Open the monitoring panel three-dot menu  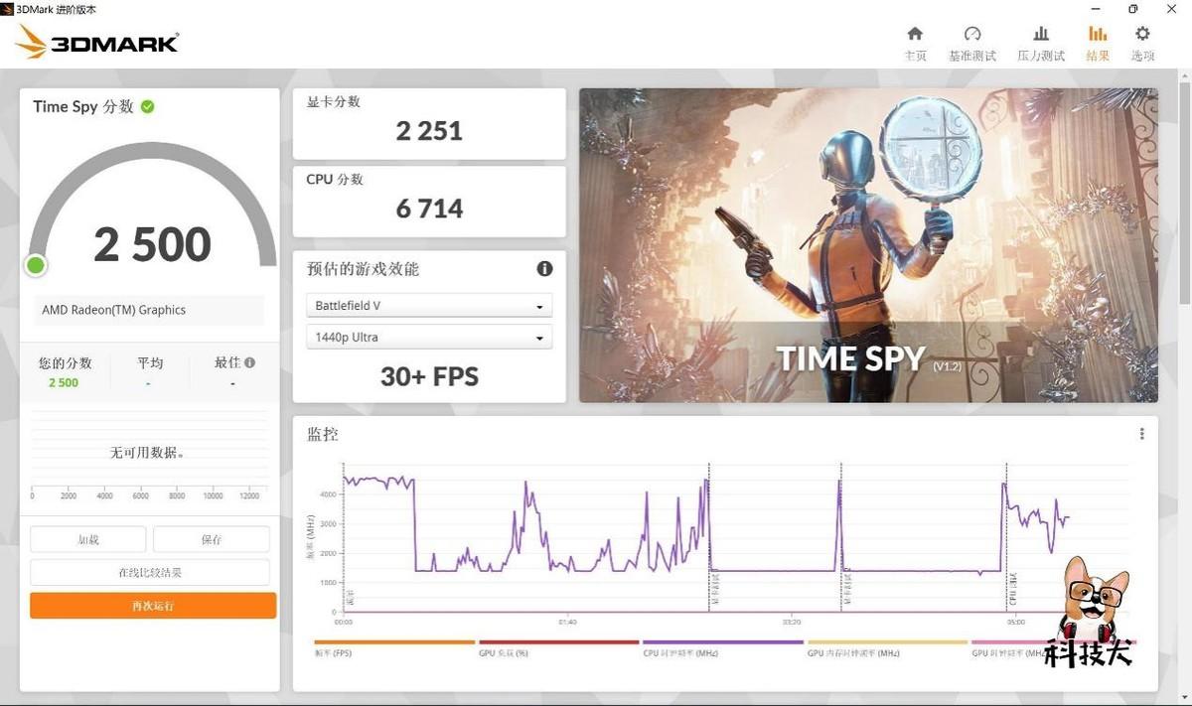tap(1141, 434)
